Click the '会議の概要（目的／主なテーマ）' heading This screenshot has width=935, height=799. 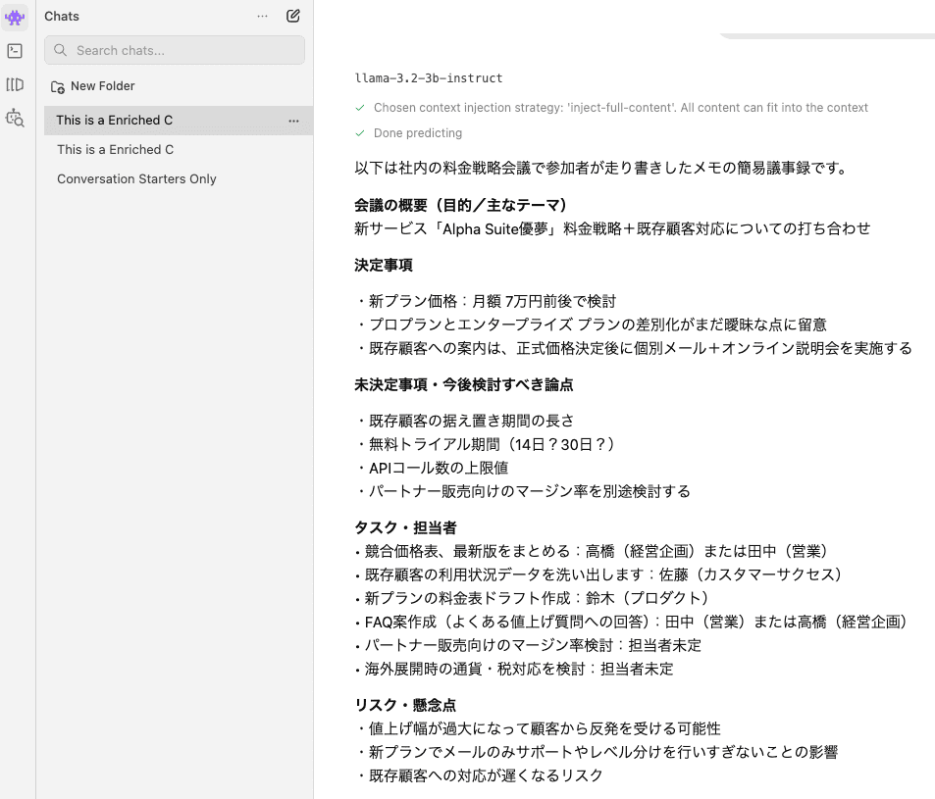point(463,206)
